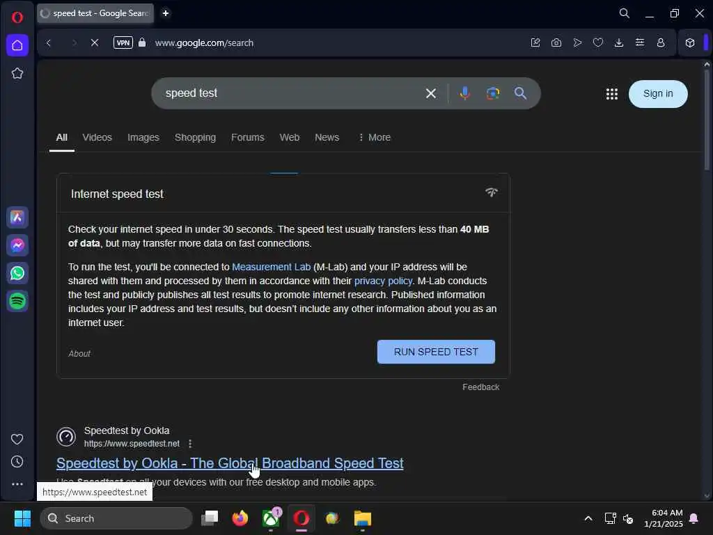
Task: Switch to the Web tab
Action: (x=289, y=137)
